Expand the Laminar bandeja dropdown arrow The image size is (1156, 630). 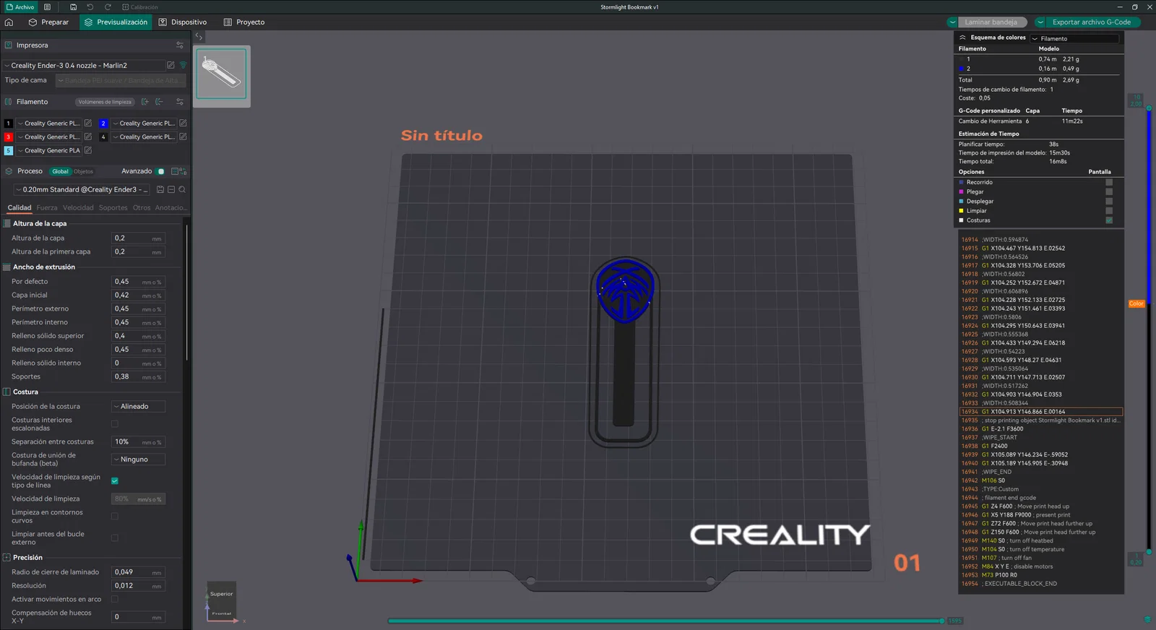(953, 22)
